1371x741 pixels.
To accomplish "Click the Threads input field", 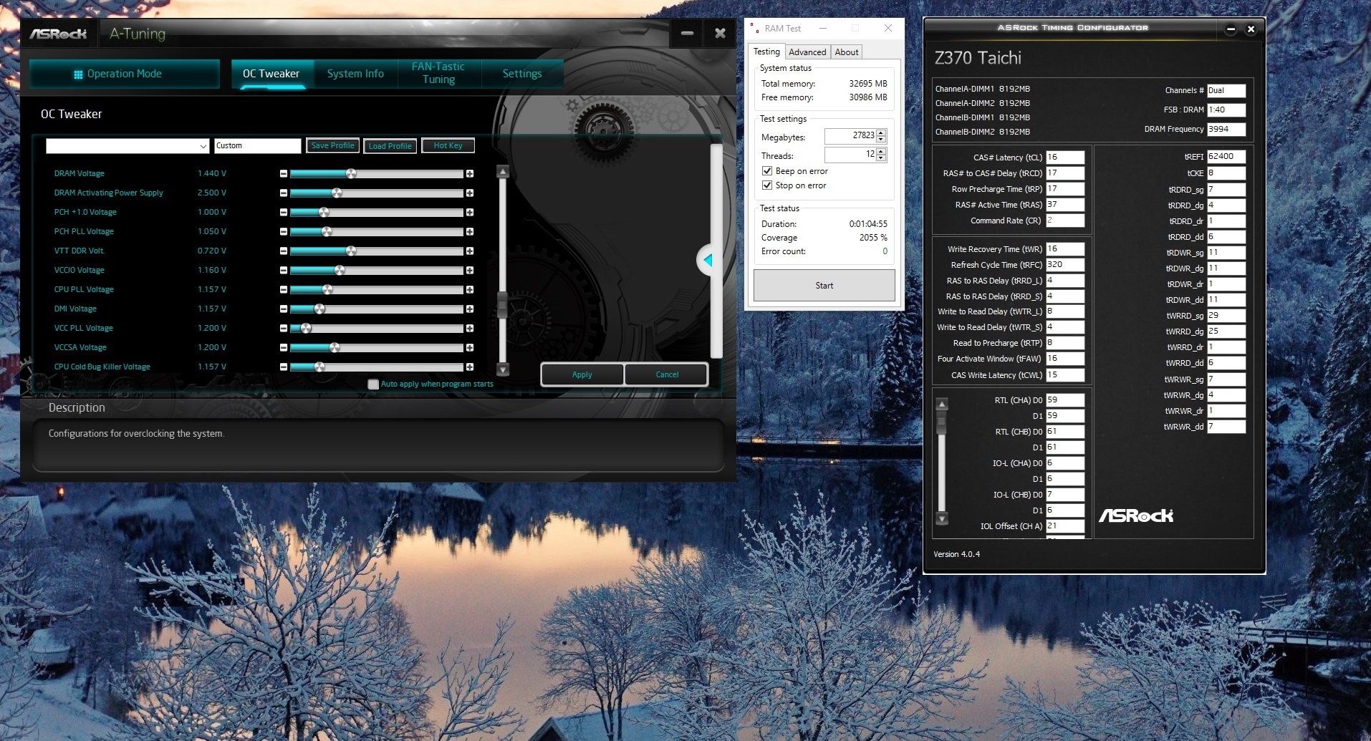I will 850,155.
